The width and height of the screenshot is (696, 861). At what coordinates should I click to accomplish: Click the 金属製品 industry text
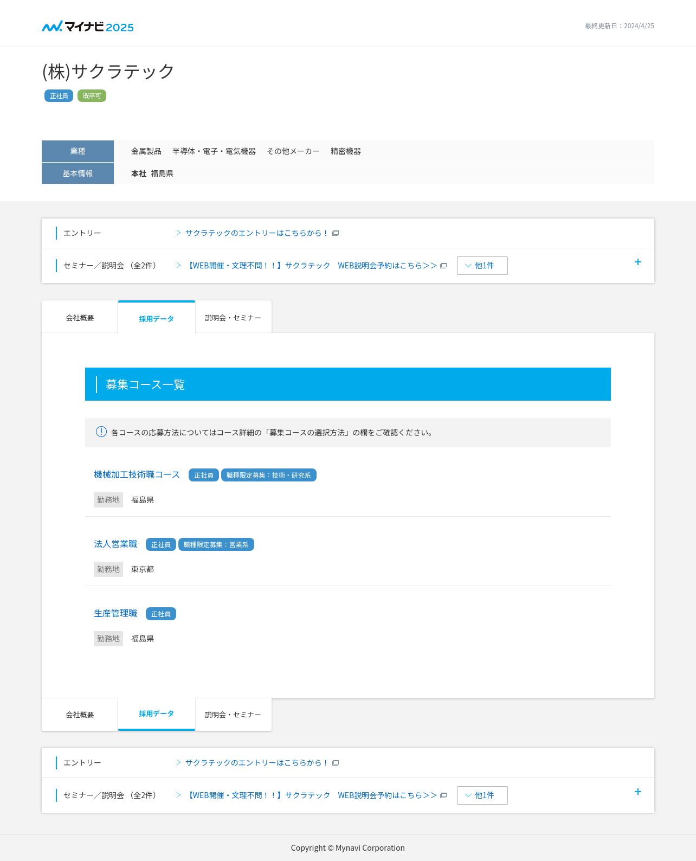click(x=146, y=151)
